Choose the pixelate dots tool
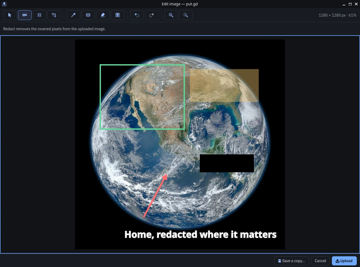The image size is (360, 267). click(39, 15)
